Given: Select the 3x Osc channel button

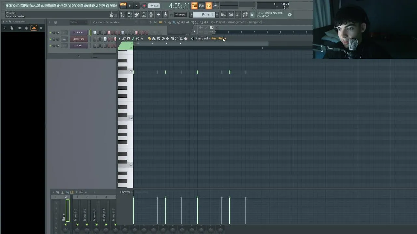Looking at the screenshot, I should pyautogui.click(x=79, y=45).
